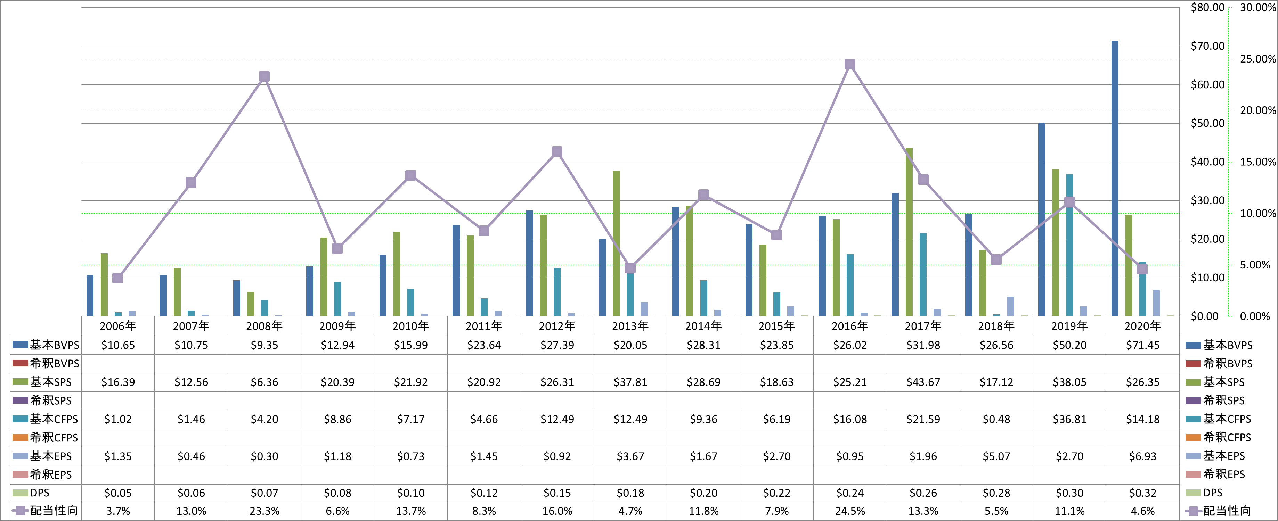
Task: Click the 2006年 payout ratio line marker
Action: pyautogui.click(x=117, y=278)
